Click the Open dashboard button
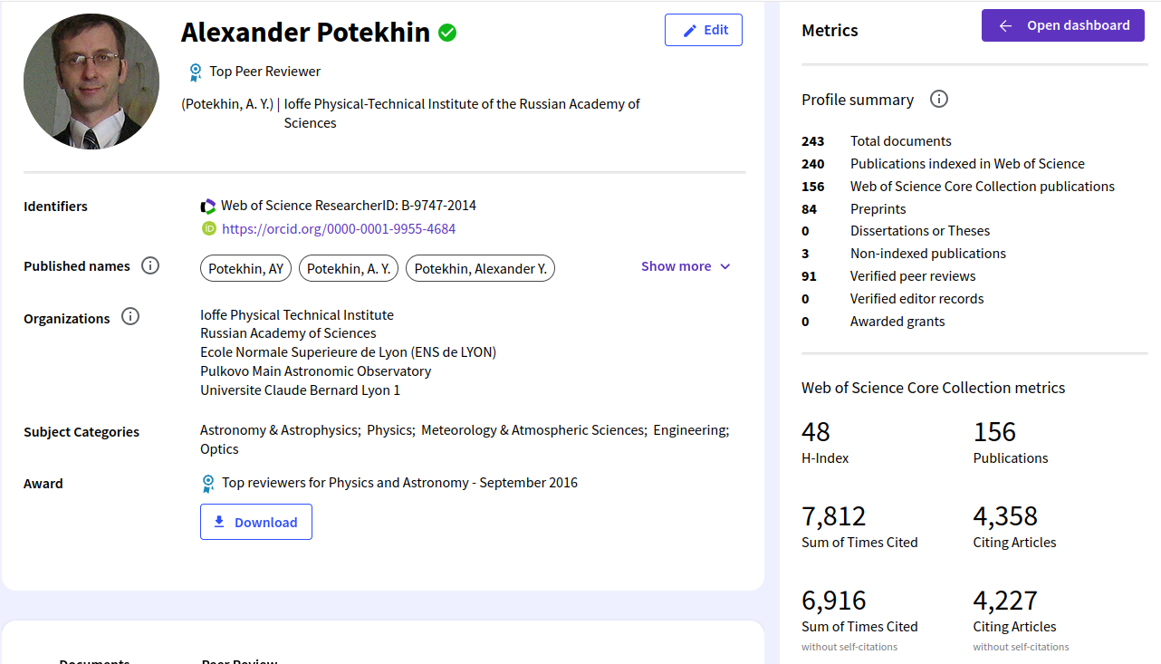The width and height of the screenshot is (1161, 664). [x=1063, y=25]
